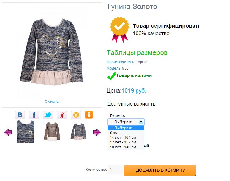Collapse the Размер dropdown via its arrow

pos(141,122)
